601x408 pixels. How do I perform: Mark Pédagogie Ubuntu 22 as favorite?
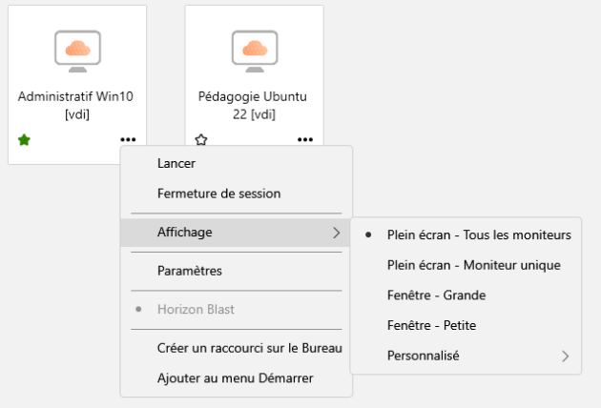(x=201, y=139)
